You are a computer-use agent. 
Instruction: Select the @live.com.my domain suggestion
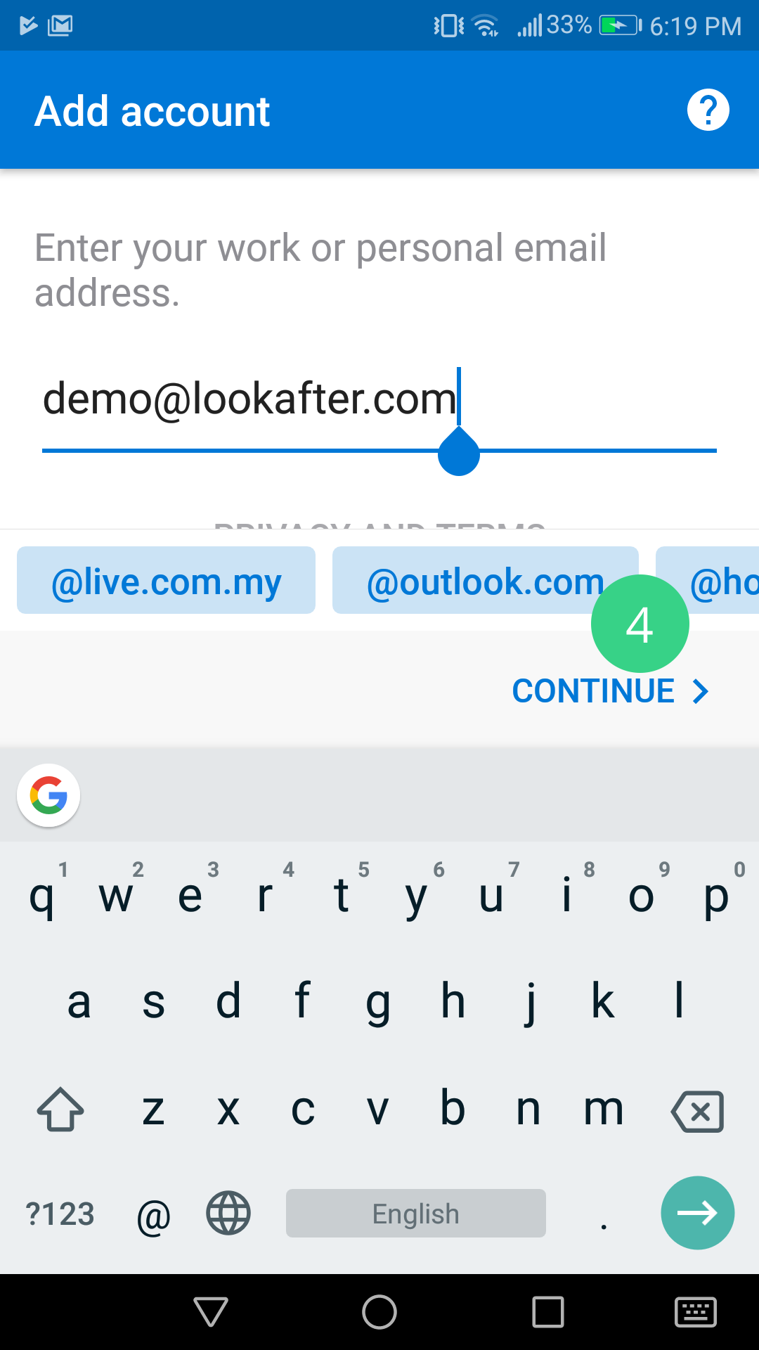(x=166, y=581)
